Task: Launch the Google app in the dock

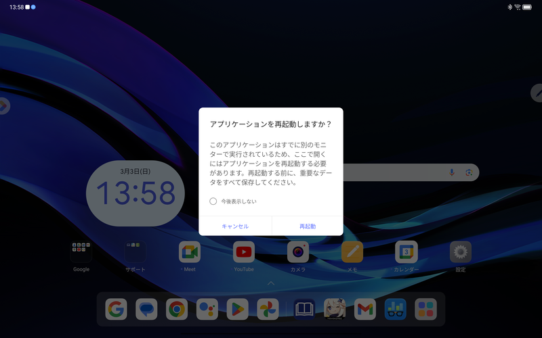Action: 116,309
